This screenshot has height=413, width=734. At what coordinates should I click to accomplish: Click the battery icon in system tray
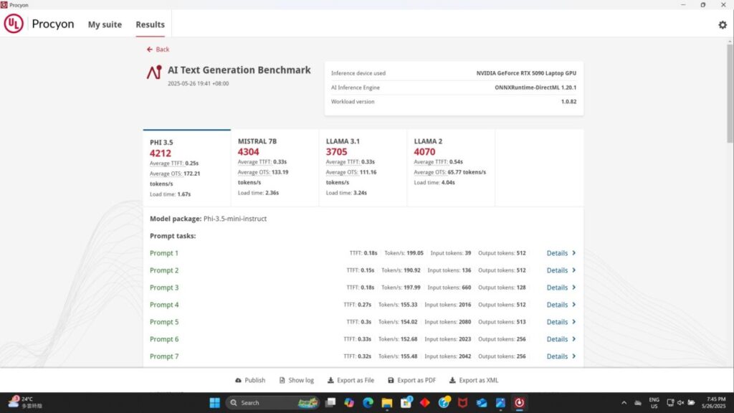(691, 403)
